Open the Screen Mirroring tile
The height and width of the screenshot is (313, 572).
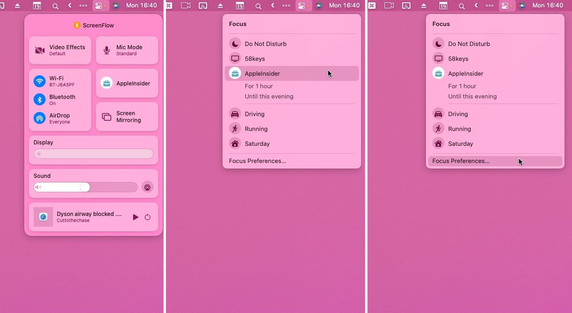pyautogui.click(x=127, y=117)
